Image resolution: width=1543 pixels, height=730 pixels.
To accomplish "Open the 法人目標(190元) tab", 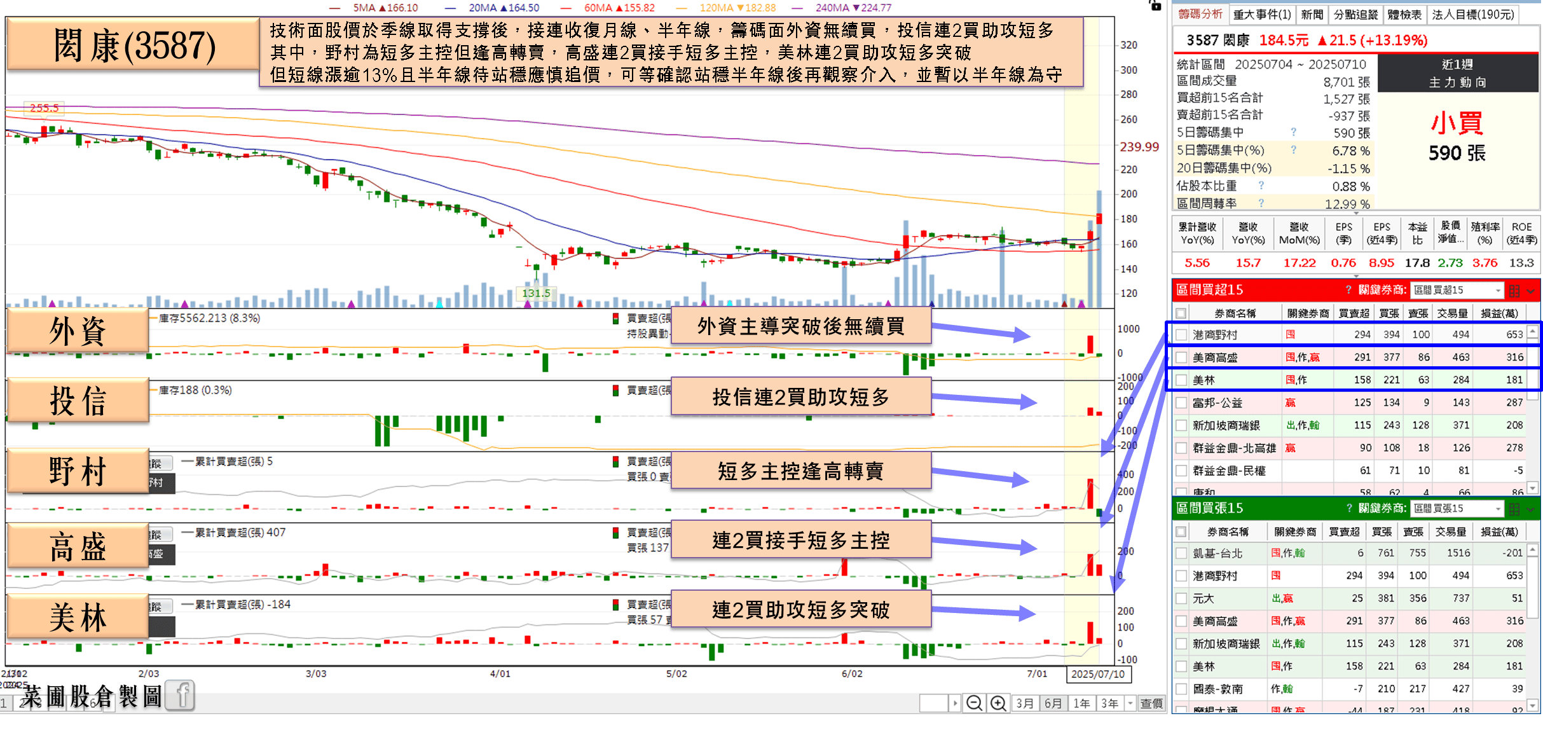I will 1473,14.
